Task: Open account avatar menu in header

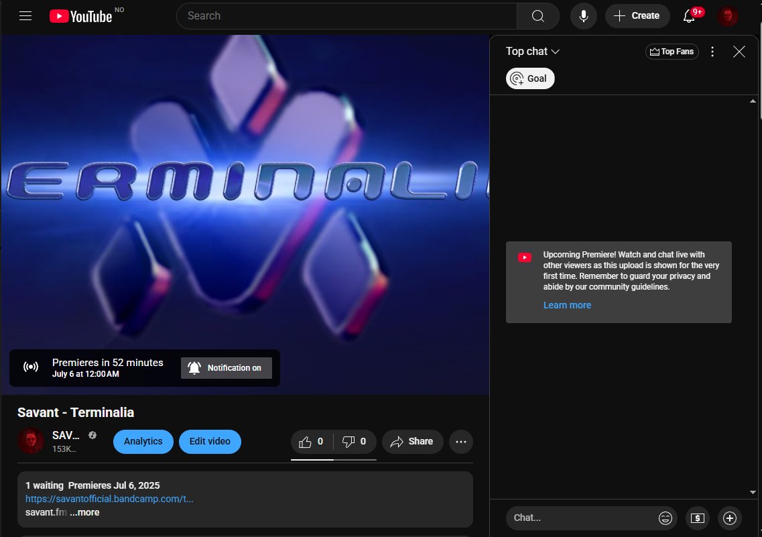Action: pyautogui.click(x=728, y=16)
